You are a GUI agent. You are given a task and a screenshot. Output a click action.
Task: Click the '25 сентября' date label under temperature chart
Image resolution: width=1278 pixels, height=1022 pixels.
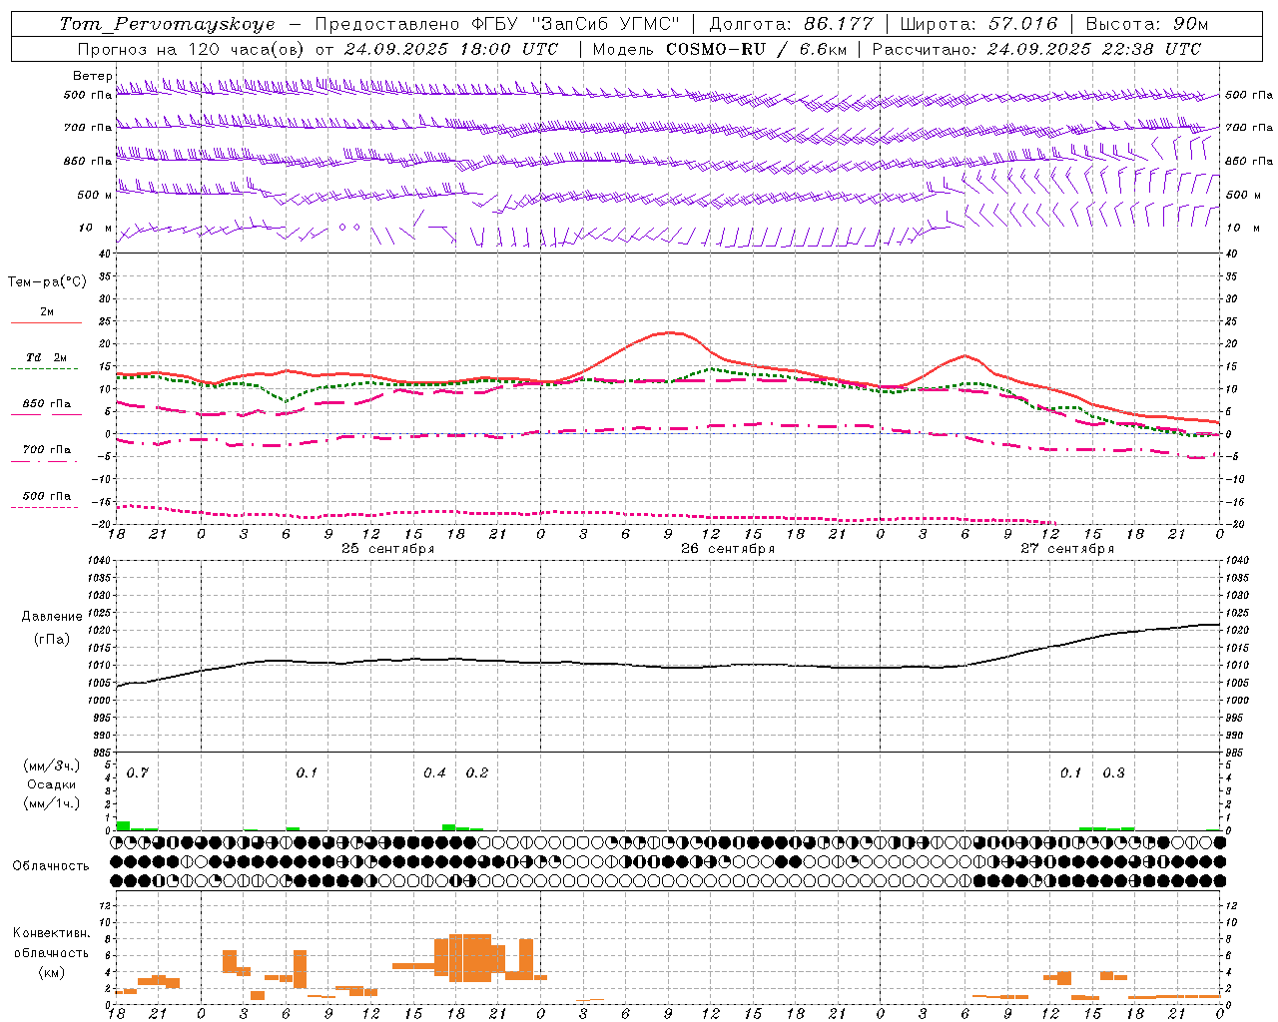pyautogui.click(x=387, y=549)
